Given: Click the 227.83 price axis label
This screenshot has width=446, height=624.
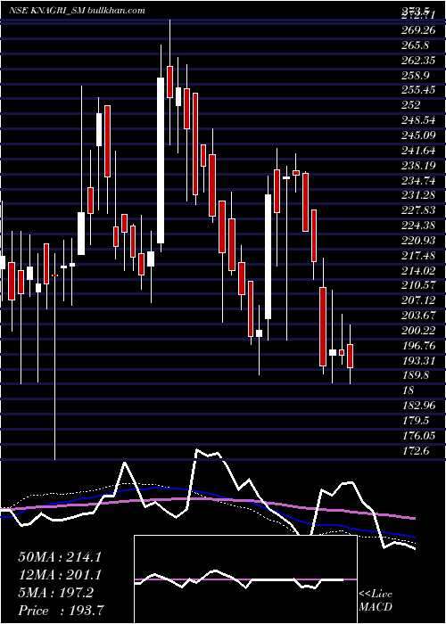Looking at the screenshot, I should [417, 211].
